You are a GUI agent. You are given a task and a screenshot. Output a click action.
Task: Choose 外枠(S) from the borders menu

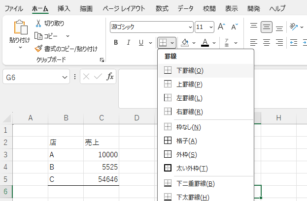tap(206, 155)
